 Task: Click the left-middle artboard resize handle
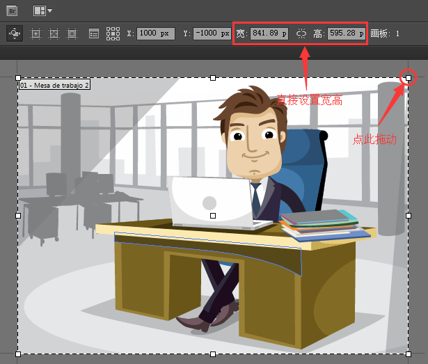point(18,216)
